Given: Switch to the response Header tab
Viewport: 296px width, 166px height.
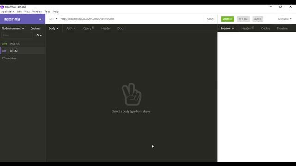Looking at the screenshot, I should point(248,28).
